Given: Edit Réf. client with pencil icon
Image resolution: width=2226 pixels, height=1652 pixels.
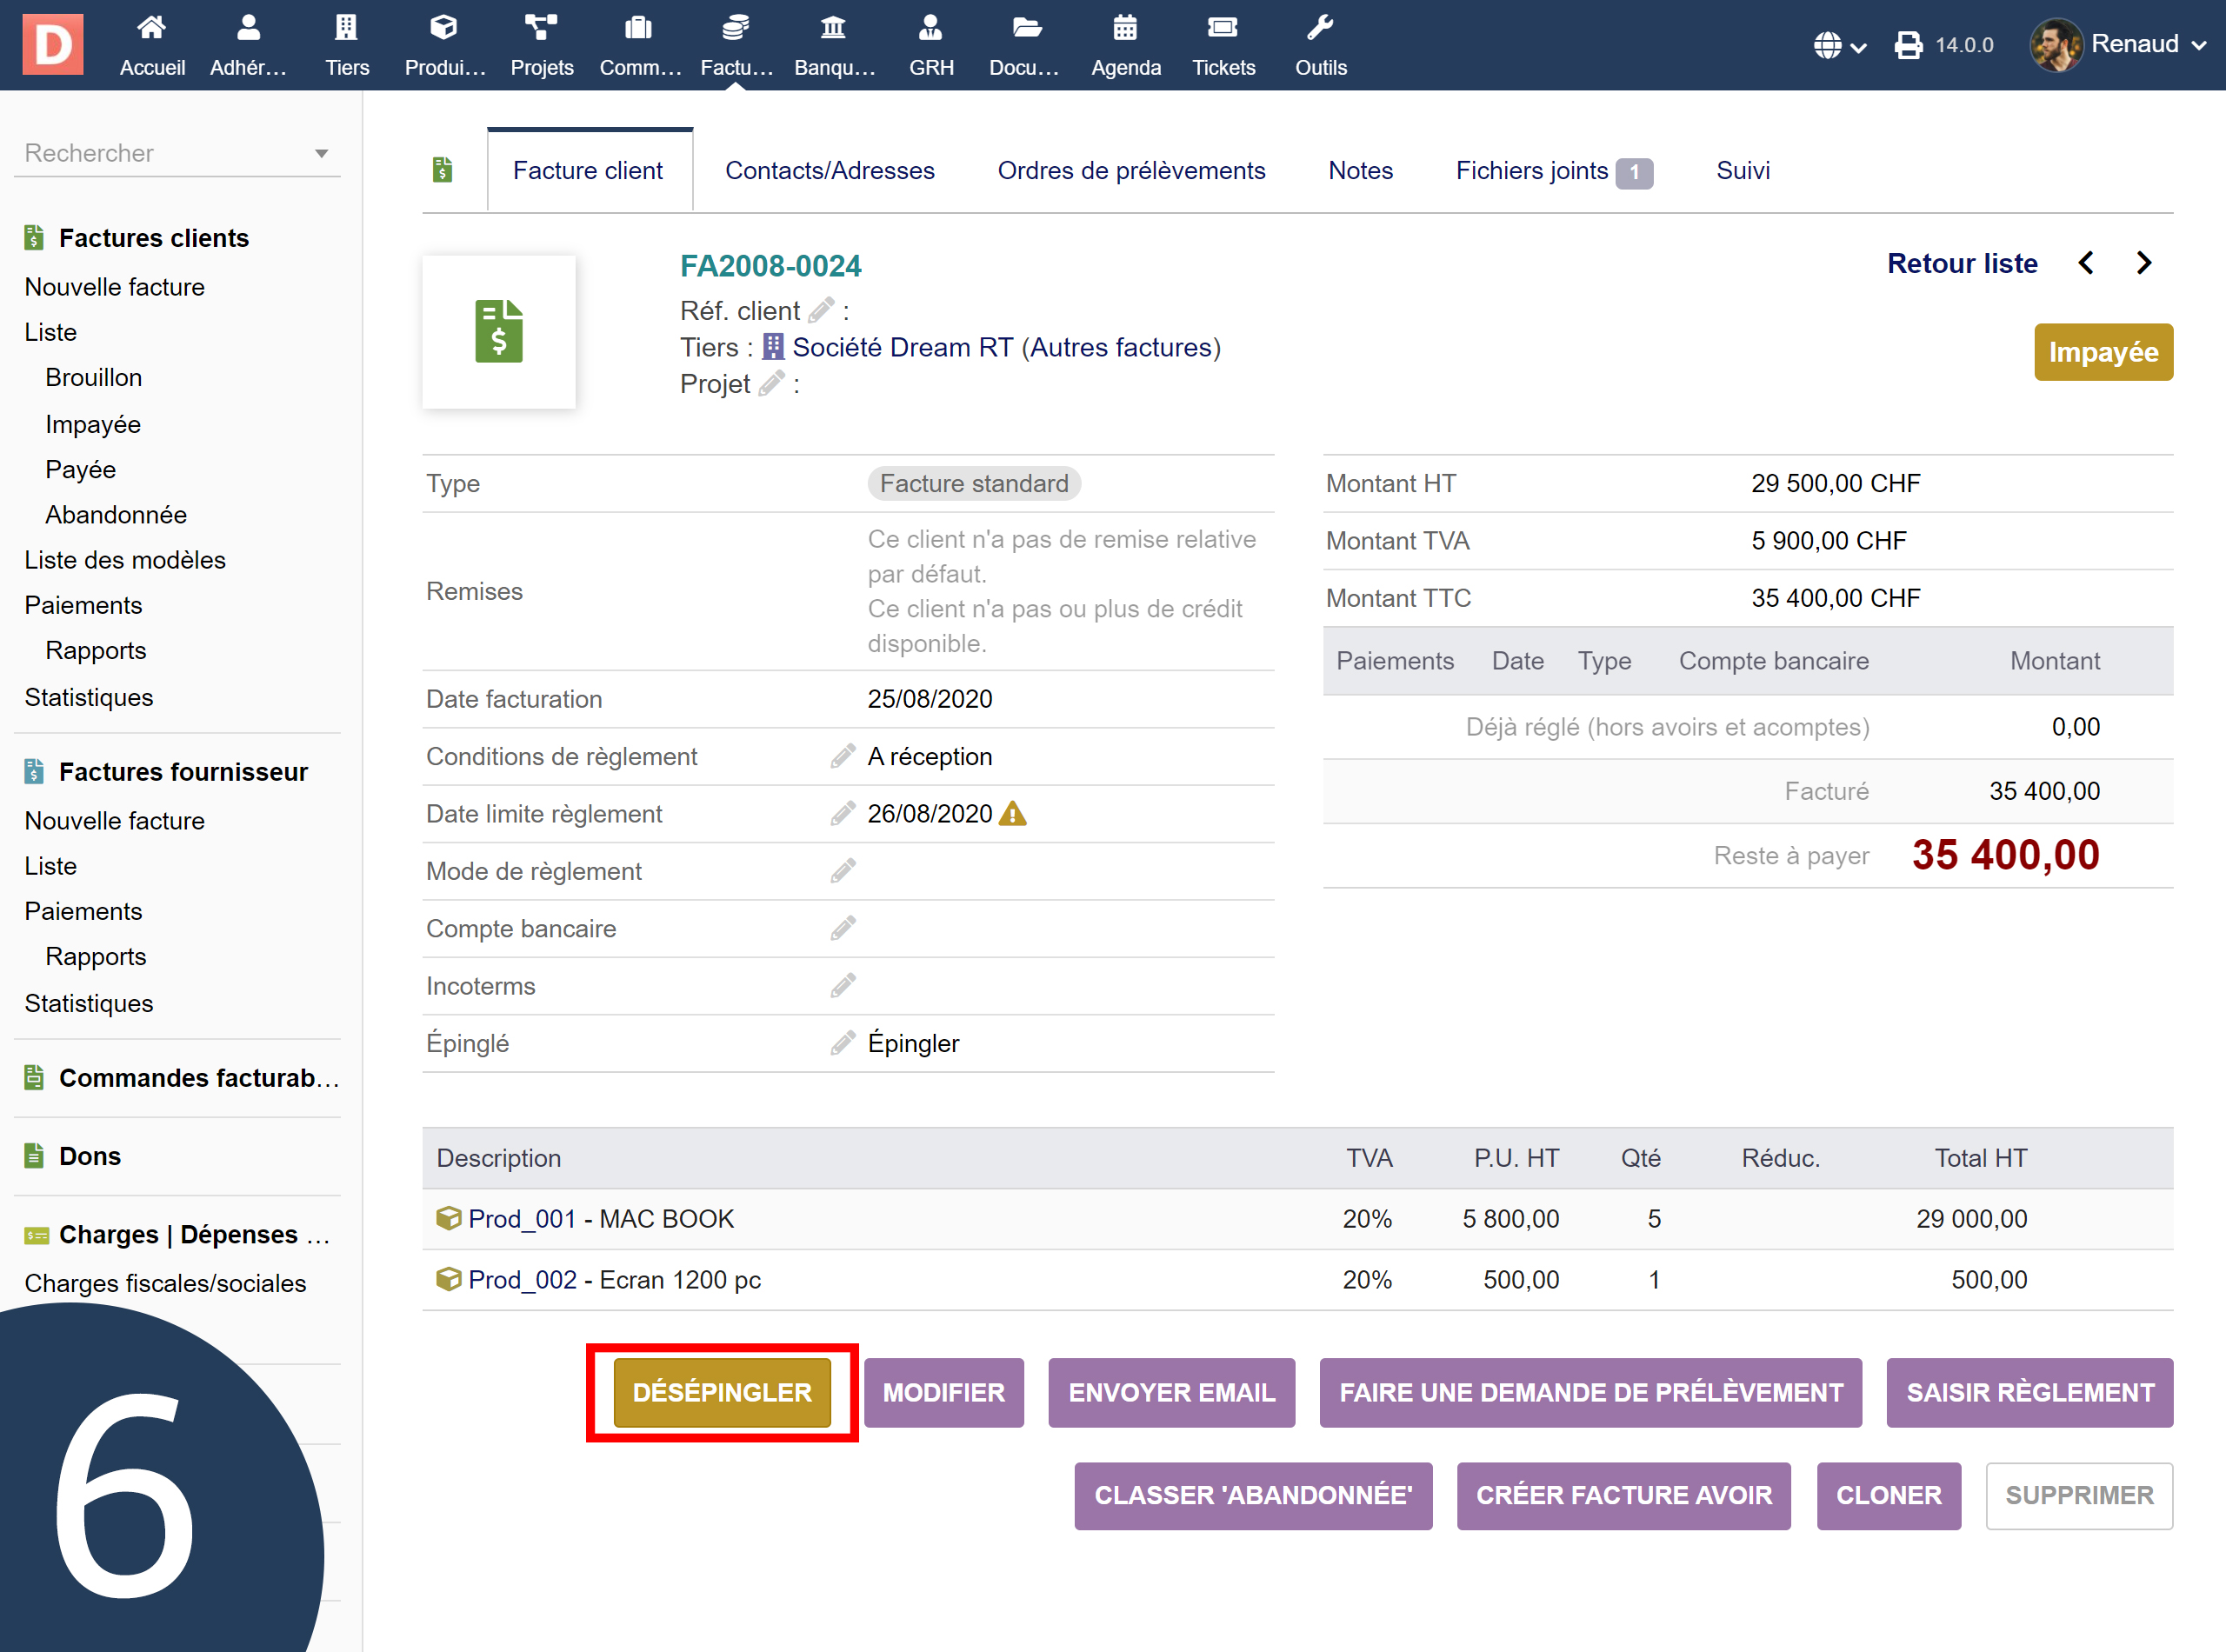Looking at the screenshot, I should [x=821, y=311].
